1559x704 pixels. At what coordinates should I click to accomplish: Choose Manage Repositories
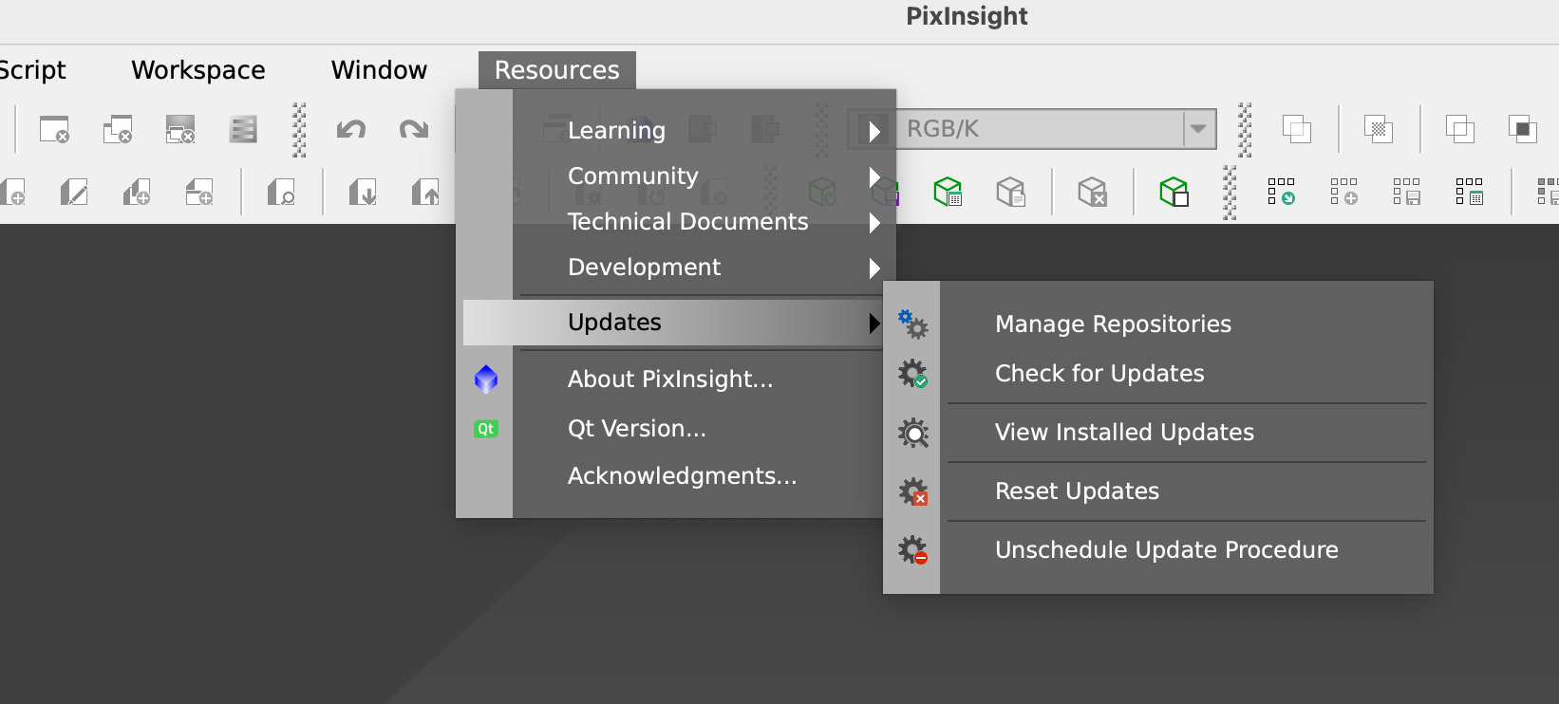pos(1158,324)
